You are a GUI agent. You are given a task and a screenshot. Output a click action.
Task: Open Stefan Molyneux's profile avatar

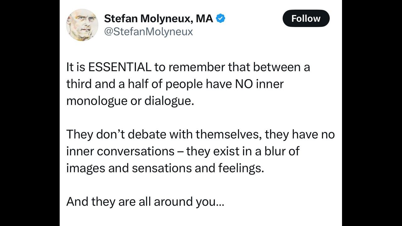tap(82, 25)
